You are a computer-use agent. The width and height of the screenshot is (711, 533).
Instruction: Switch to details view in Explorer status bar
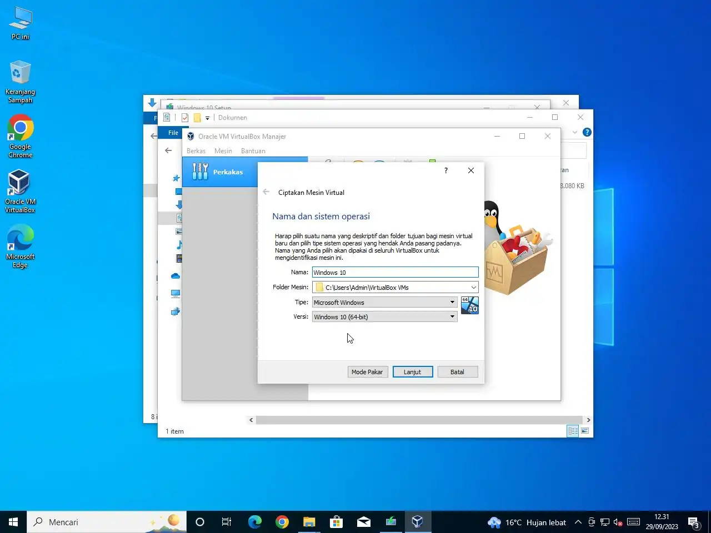click(573, 431)
